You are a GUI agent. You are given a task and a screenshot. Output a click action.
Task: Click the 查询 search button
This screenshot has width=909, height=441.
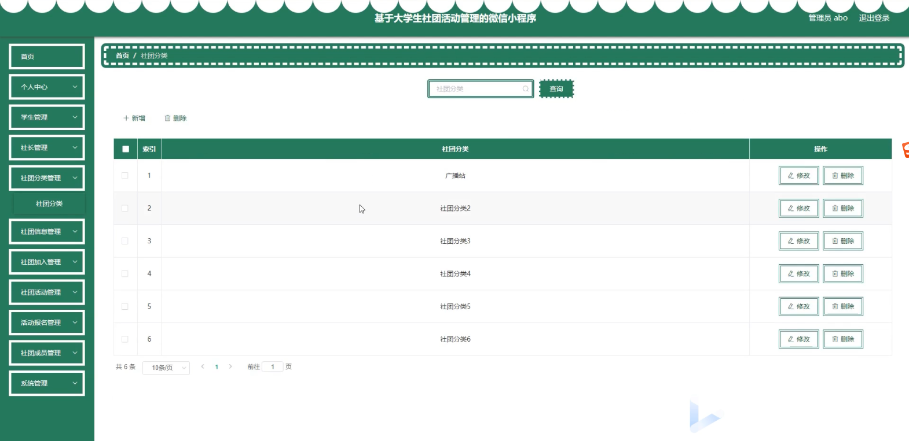[556, 89]
